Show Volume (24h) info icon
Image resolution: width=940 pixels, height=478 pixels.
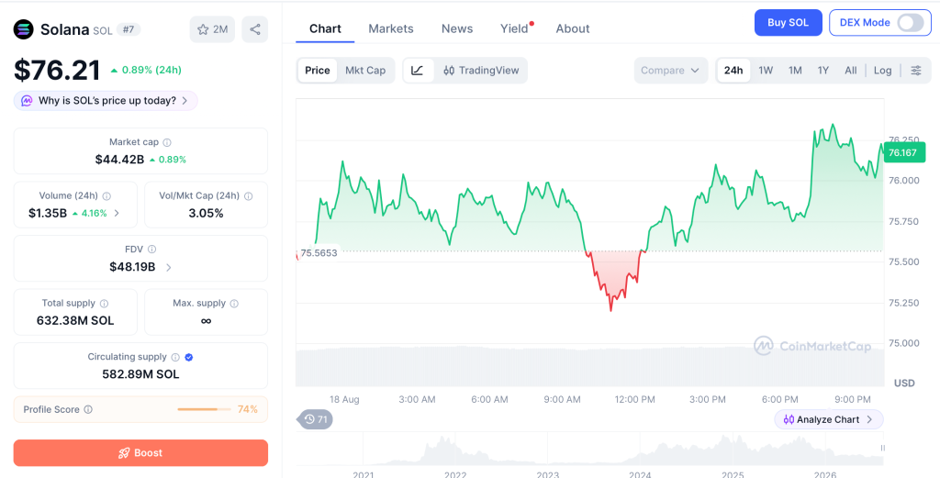tap(106, 195)
